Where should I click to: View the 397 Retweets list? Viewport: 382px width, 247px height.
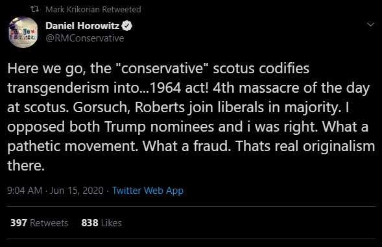tap(39, 223)
